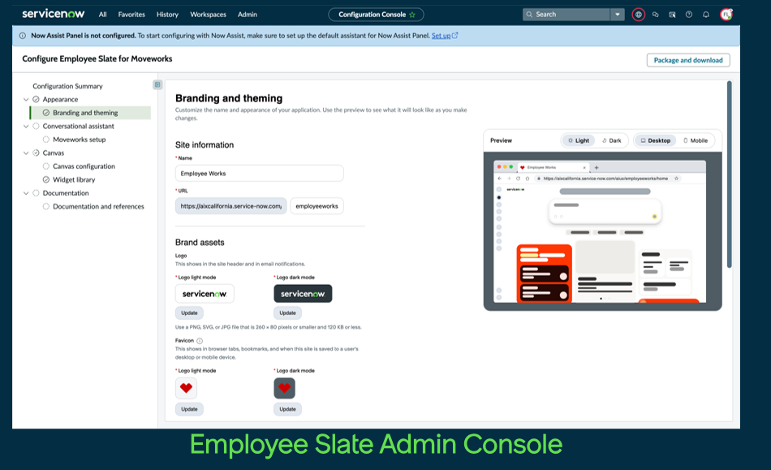Collapse the Appearance tree section
771x470 pixels.
pos(26,99)
